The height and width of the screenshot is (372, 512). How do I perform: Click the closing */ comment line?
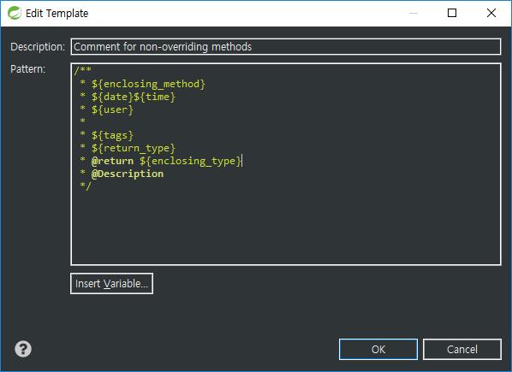tap(86, 186)
